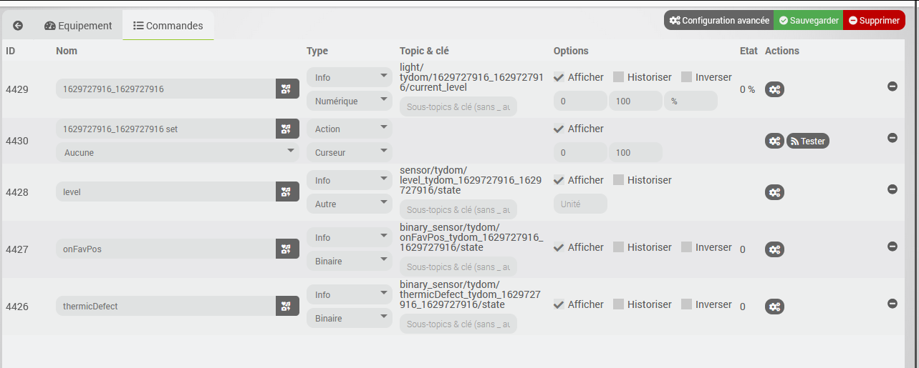The width and height of the screenshot is (919, 368).
Task: Open the Autre subtype dropdown
Action: tap(350, 204)
